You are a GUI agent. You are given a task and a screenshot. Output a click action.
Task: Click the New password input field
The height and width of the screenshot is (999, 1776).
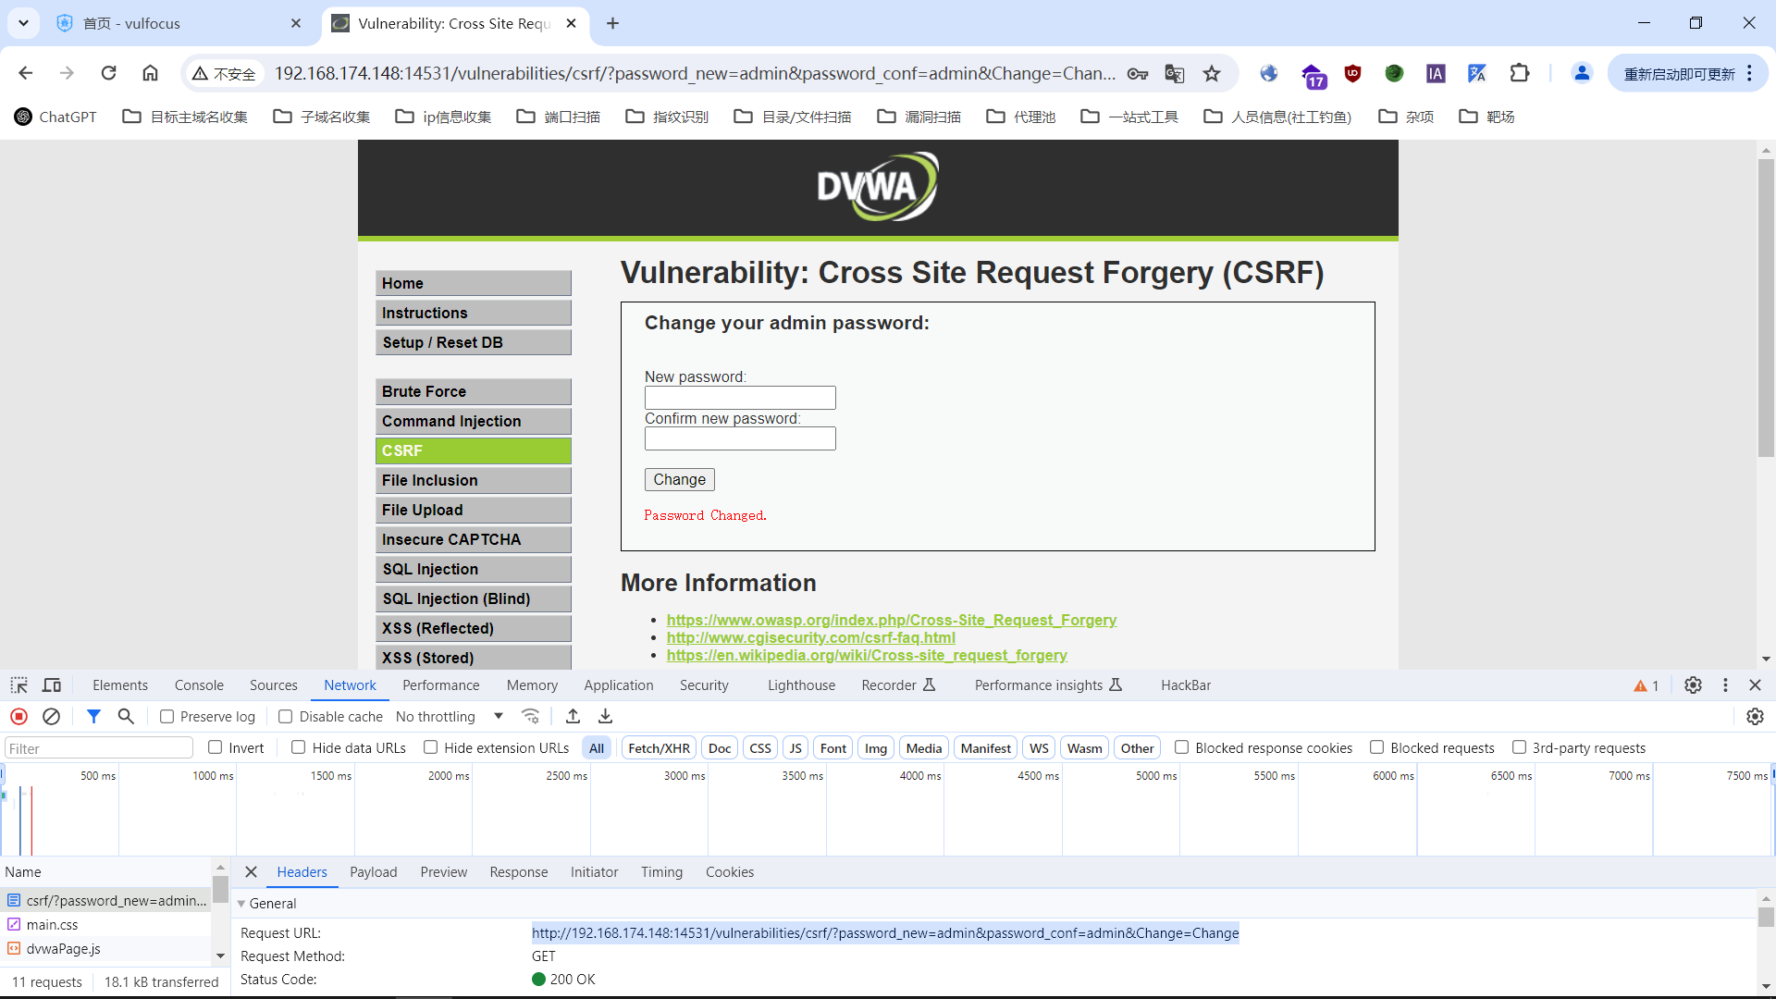tap(740, 398)
